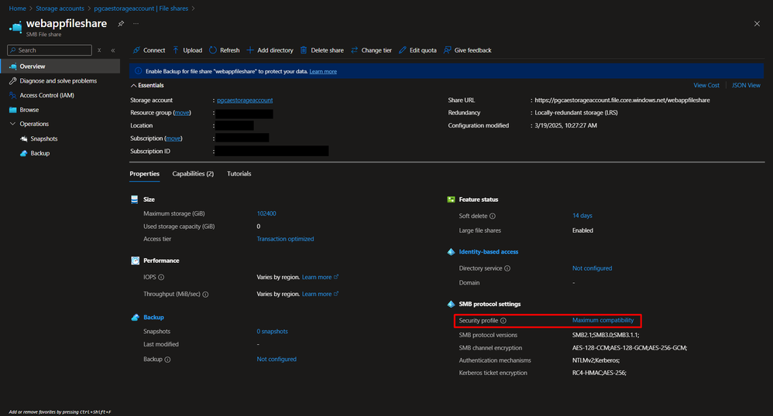Click move link next to Resource group
Screen dimensions: 773x416
182,113
